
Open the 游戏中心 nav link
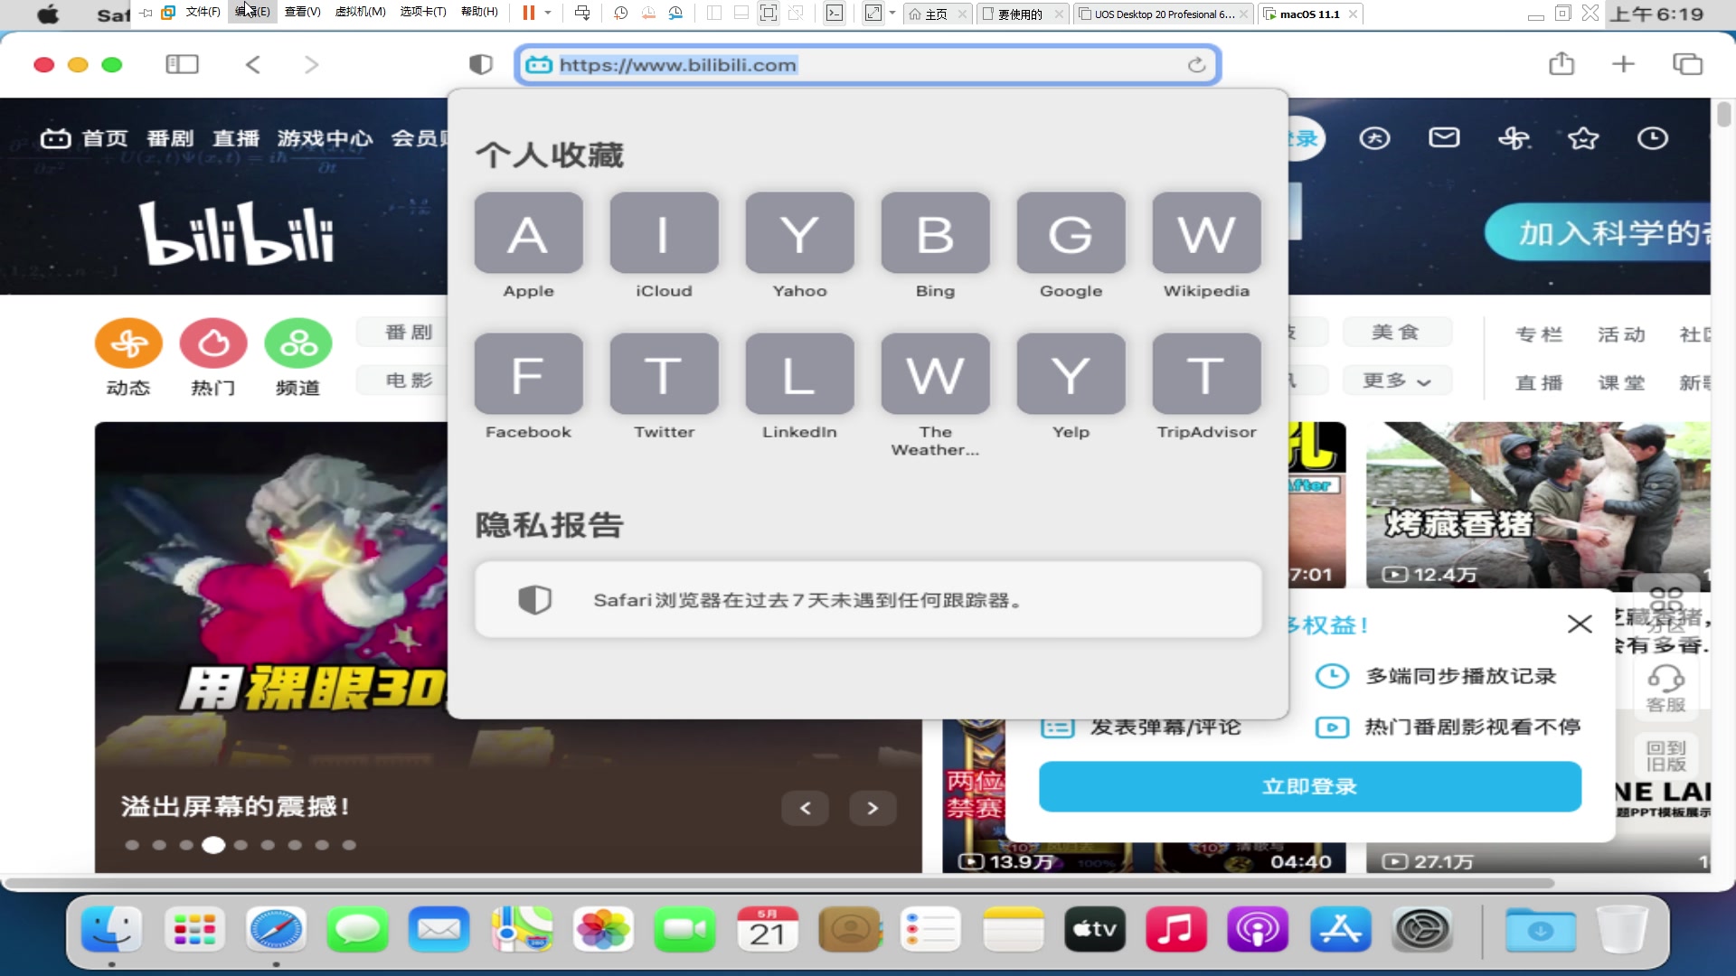click(325, 138)
